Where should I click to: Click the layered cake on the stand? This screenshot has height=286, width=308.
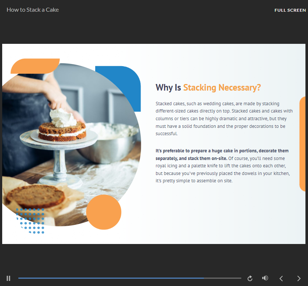tap(62, 131)
